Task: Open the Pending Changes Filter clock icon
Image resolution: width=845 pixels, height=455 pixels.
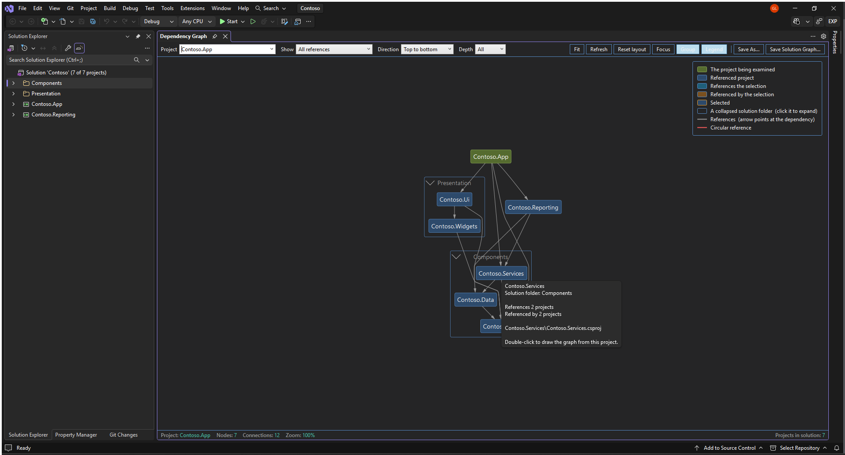Action: (x=25, y=48)
